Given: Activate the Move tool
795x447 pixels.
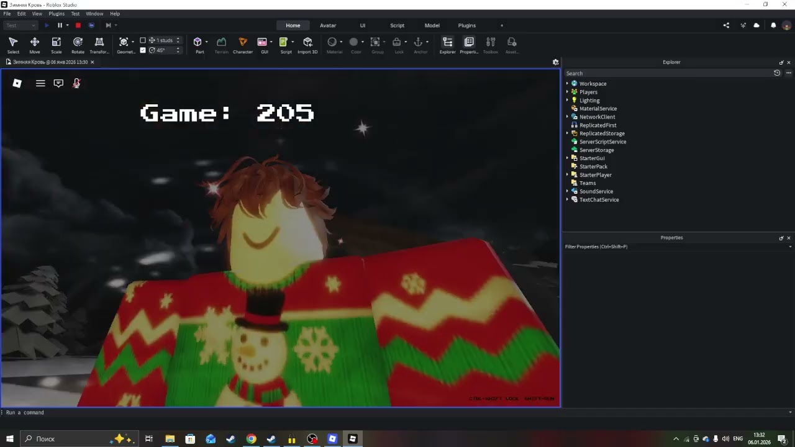Looking at the screenshot, I should click(x=35, y=45).
